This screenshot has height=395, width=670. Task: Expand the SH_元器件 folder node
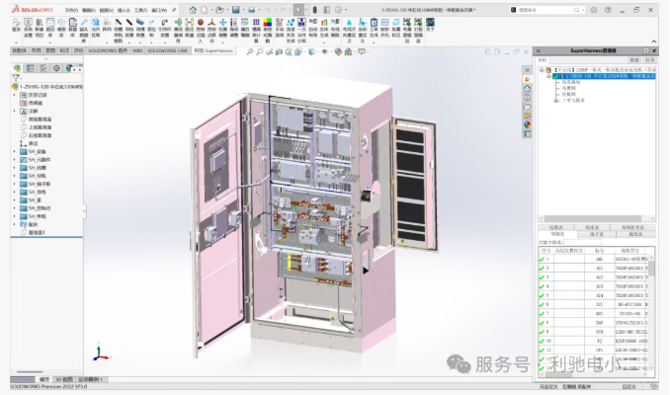click(x=15, y=160)
